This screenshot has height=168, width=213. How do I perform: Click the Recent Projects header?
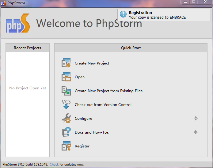click(x=28, y=48)
